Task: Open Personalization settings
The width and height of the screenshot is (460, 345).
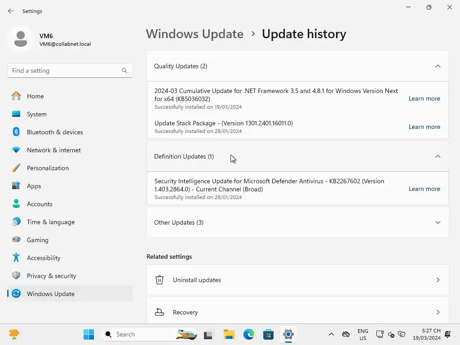Action: click(x=70, y=168)
